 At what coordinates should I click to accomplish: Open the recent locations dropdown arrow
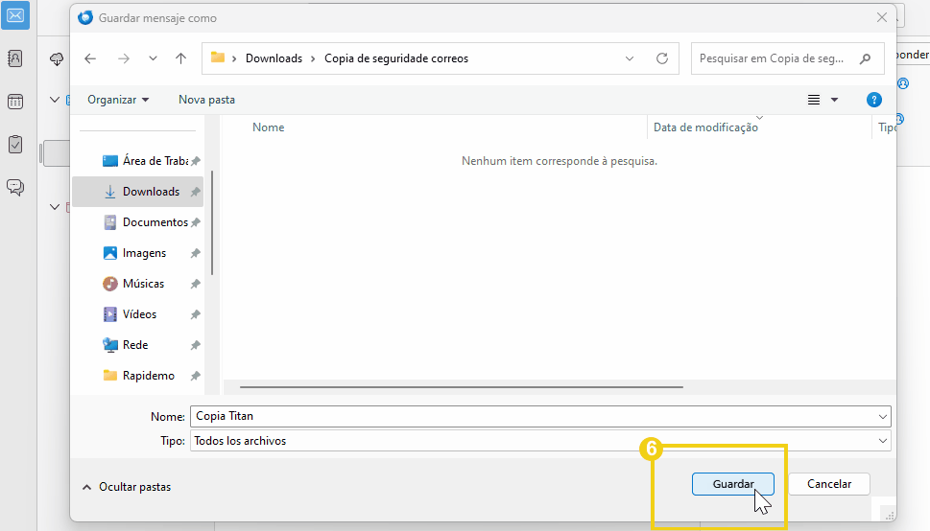click(153, 58)
